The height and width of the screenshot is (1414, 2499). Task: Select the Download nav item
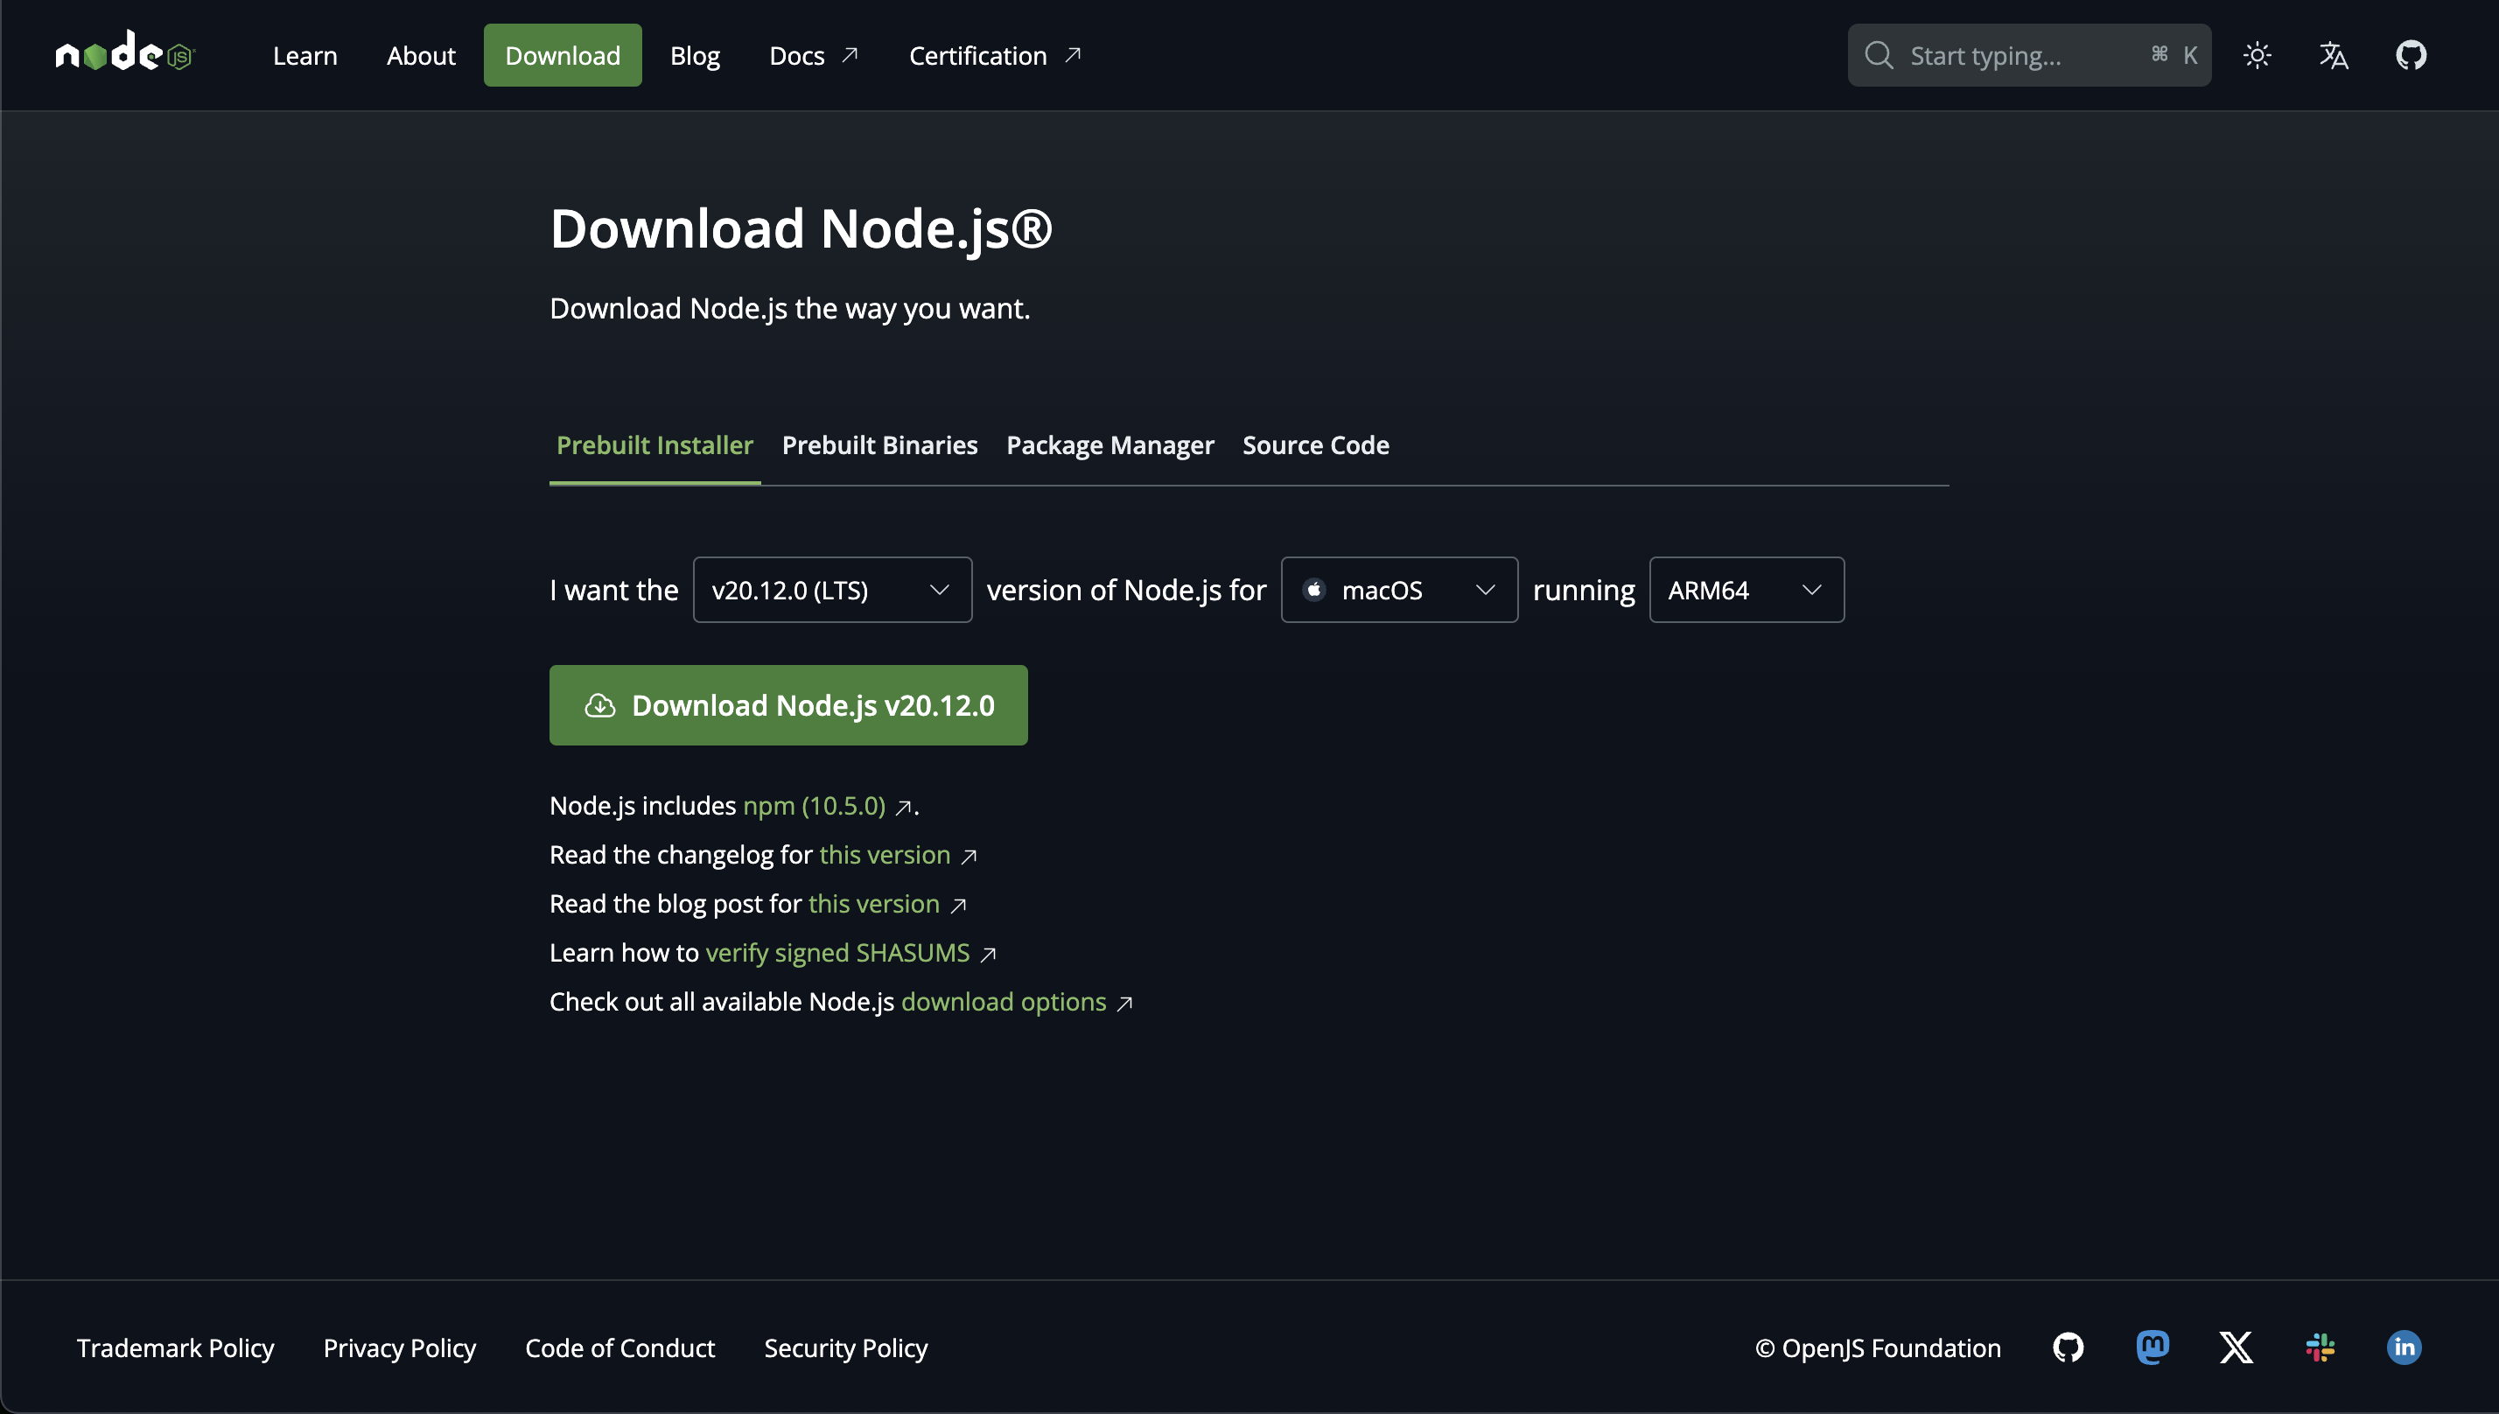tap(562, 55)
